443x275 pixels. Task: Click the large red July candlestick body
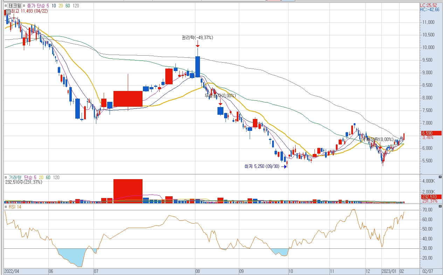click(128, 99)
